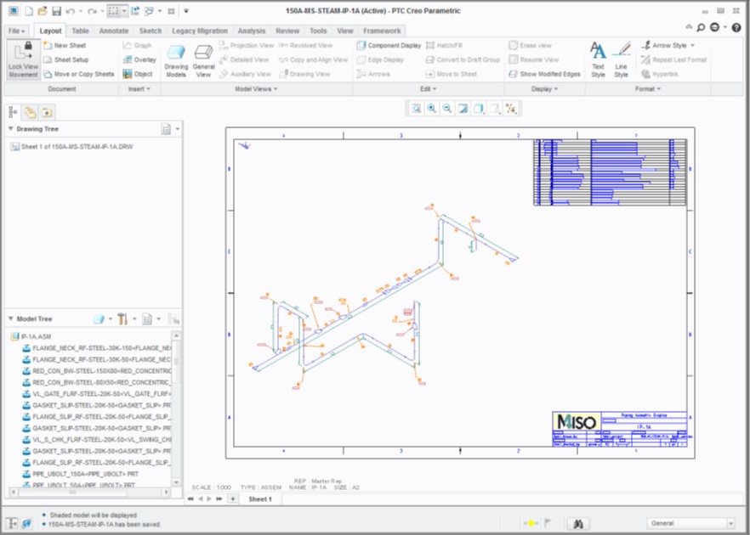
Task: Click the Find binoculars icon in status bar
Action: (x=578, y=523)
